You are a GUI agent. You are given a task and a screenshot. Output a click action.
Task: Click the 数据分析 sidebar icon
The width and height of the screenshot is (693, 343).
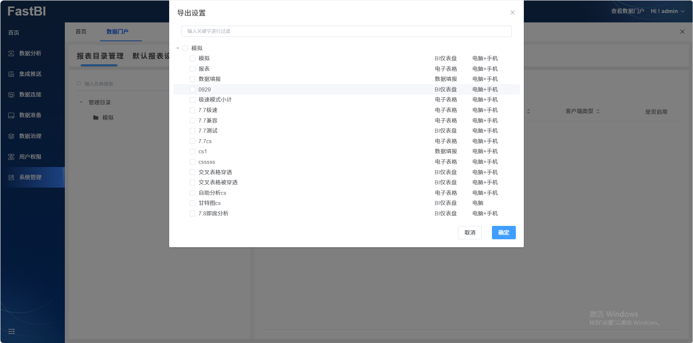(x=11, y=53)
